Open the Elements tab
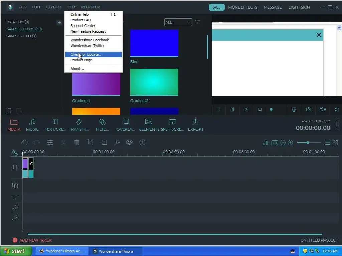Image resolution: width=342 pixels, height=256 pixels. tap(149, 125)
